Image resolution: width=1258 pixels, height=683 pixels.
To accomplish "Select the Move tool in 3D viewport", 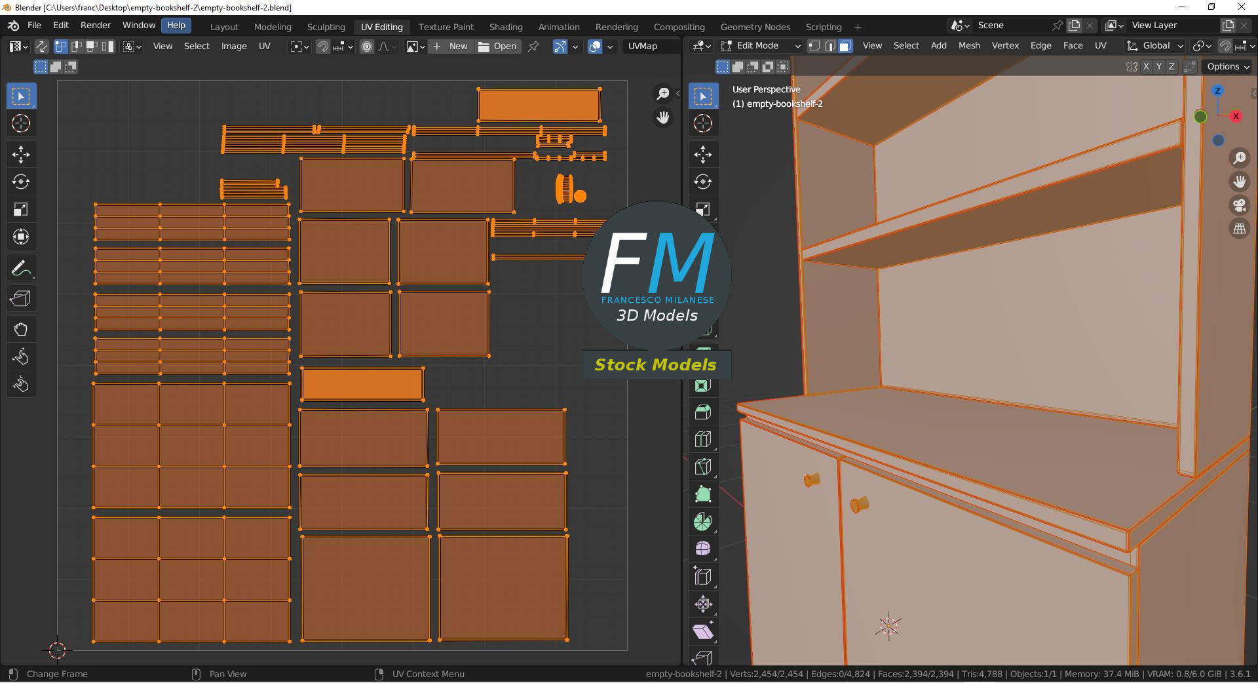I will [x=703, y=155].
